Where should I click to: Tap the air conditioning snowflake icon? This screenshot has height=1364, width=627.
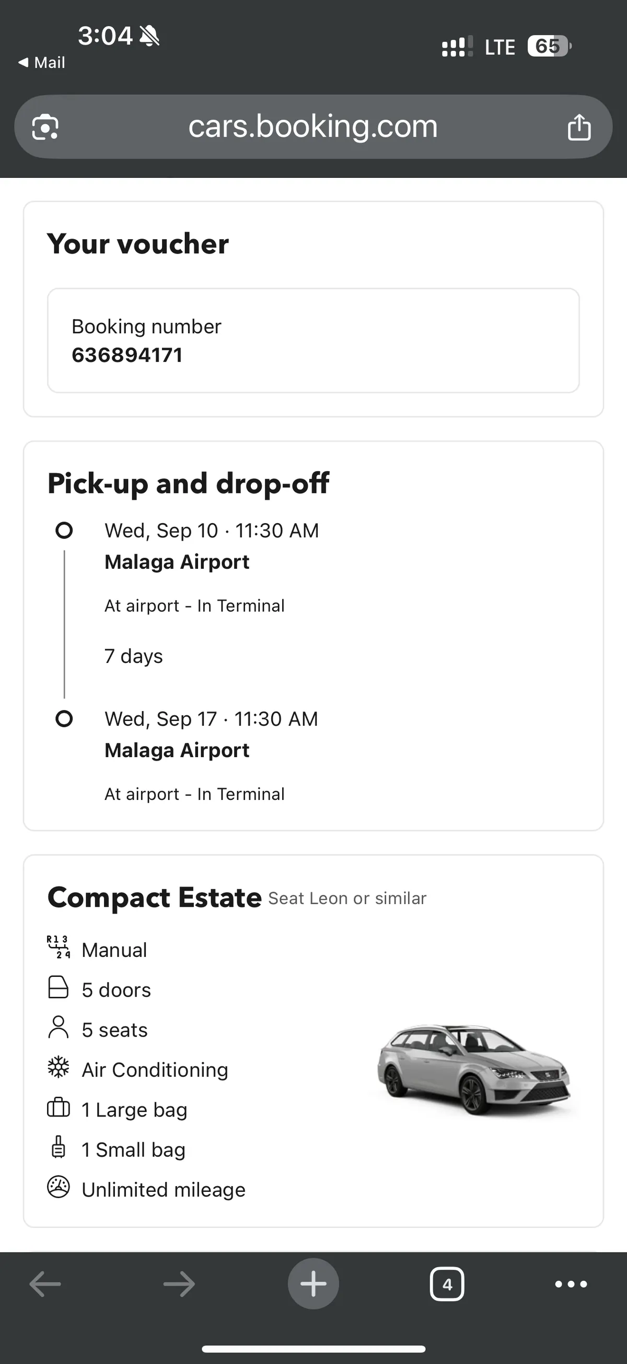tap(58, 1069)
